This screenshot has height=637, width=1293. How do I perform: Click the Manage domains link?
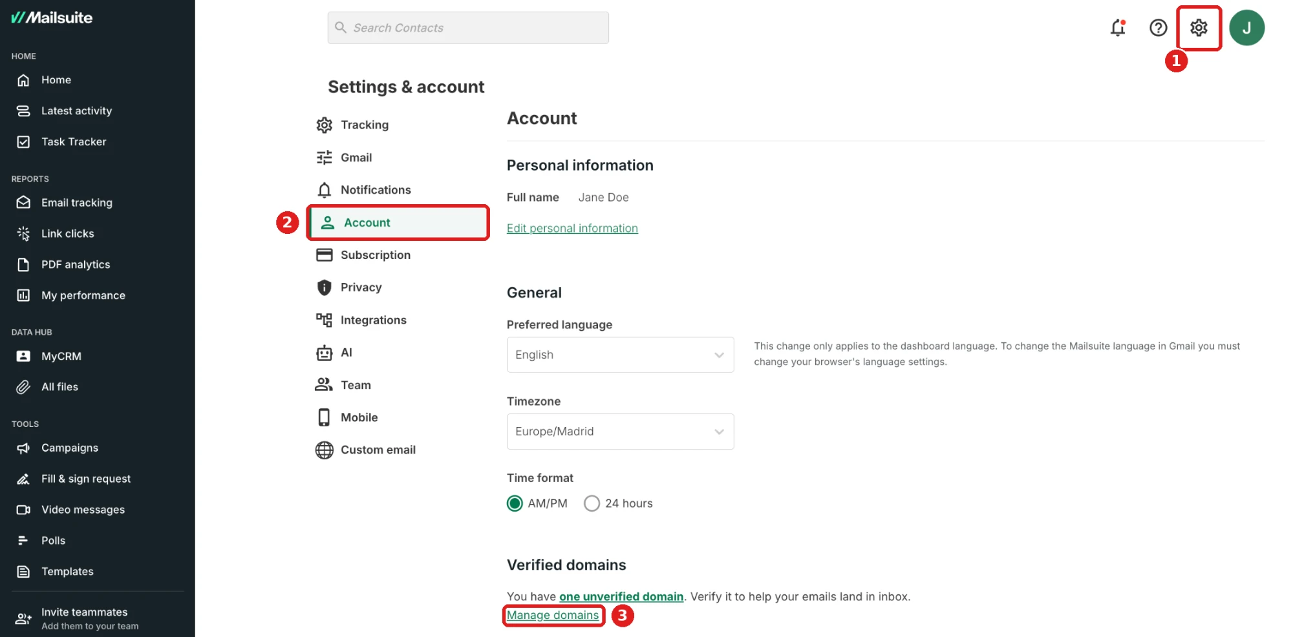pyautogui.click(x=553, y=615)
